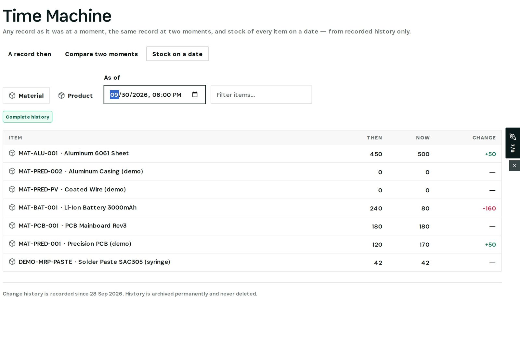Select MAT-ALU-001 Aluminum 6061 Sheet row
Image resolution: width=520 pixels, height=353 pixels.
252,154
